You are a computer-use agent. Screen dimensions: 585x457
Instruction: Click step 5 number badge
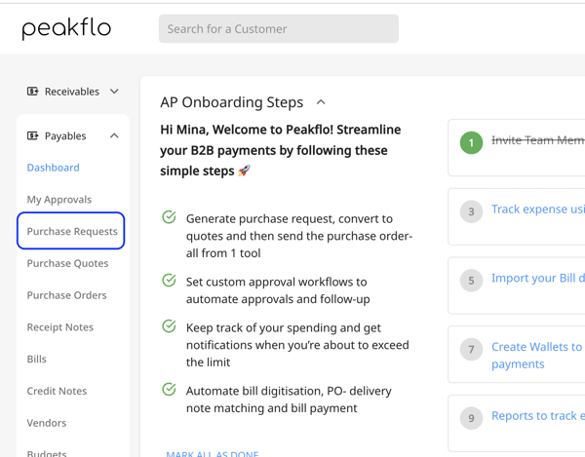(471, 281)
